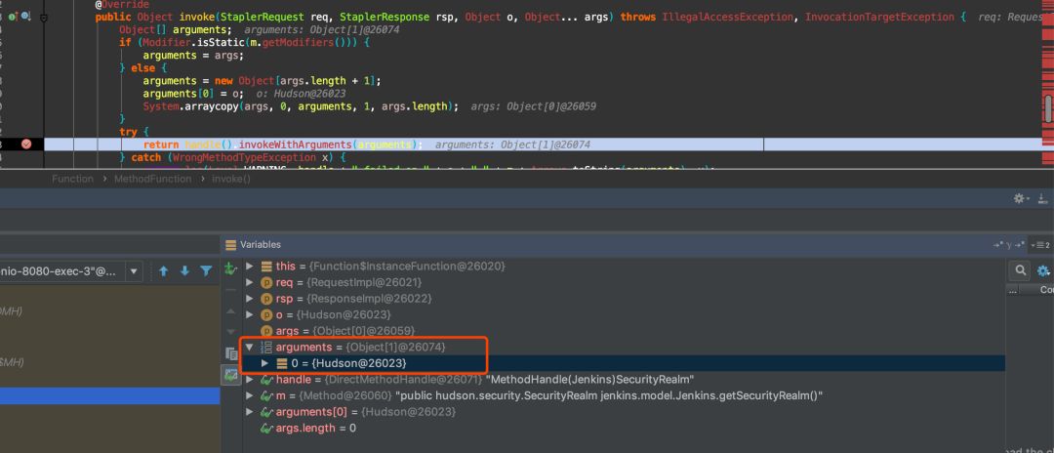Collapse the invoke method code fold marker
This screenshot has width=1054, height=453.
[x=44, y=18]
